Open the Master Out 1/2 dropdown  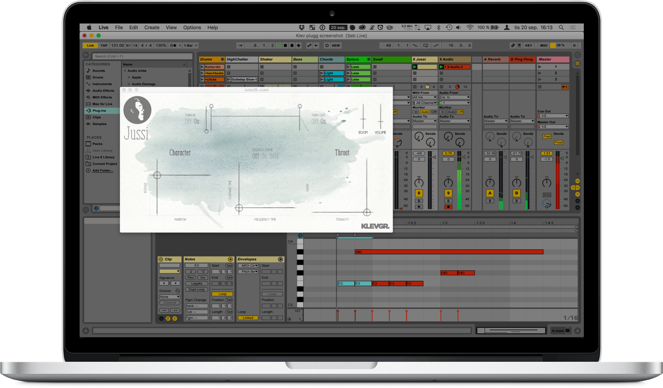click(553, 127)
